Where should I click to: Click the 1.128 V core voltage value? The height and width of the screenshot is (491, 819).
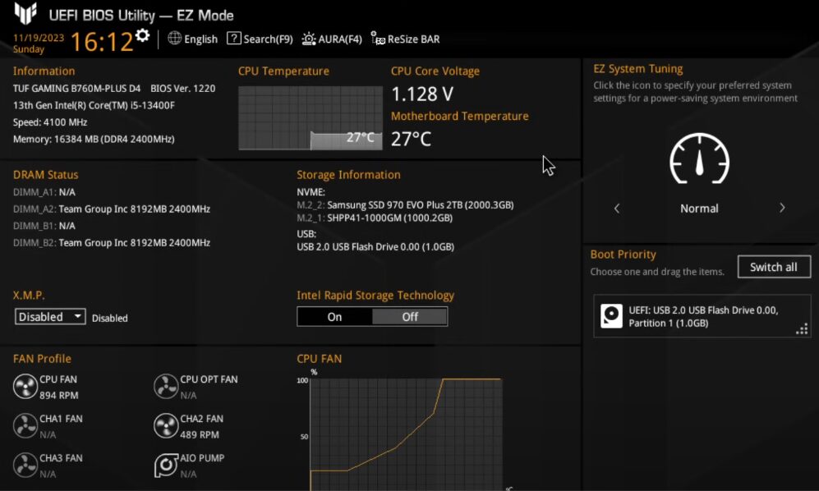[x=422, y=94]
